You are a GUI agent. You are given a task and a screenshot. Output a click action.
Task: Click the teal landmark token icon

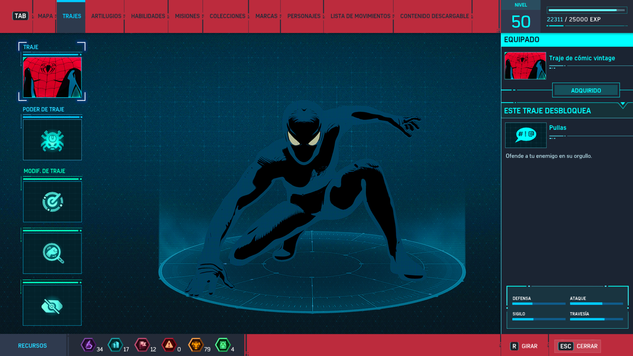[115, 345]
